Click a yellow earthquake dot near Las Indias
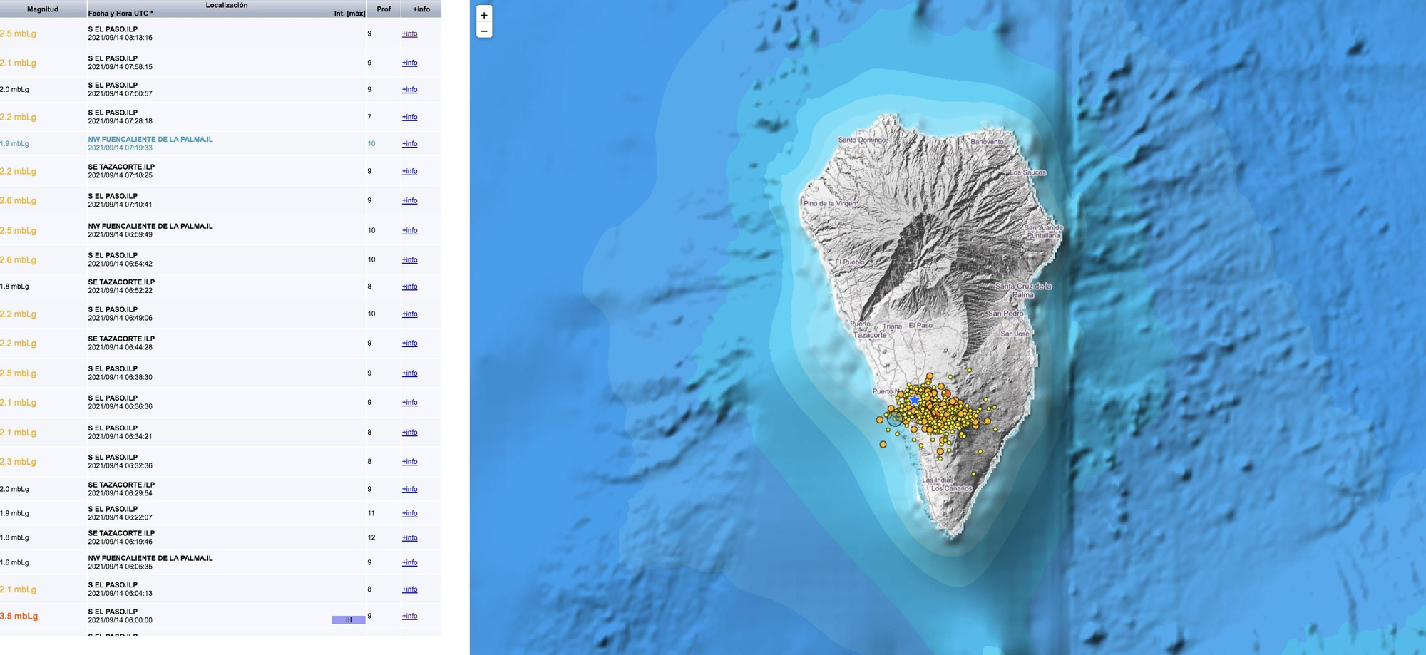The height and width of the screenshot is (655, 1426). click(x=940, y=458)
